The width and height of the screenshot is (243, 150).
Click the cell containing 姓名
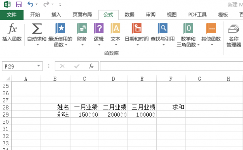55,107
